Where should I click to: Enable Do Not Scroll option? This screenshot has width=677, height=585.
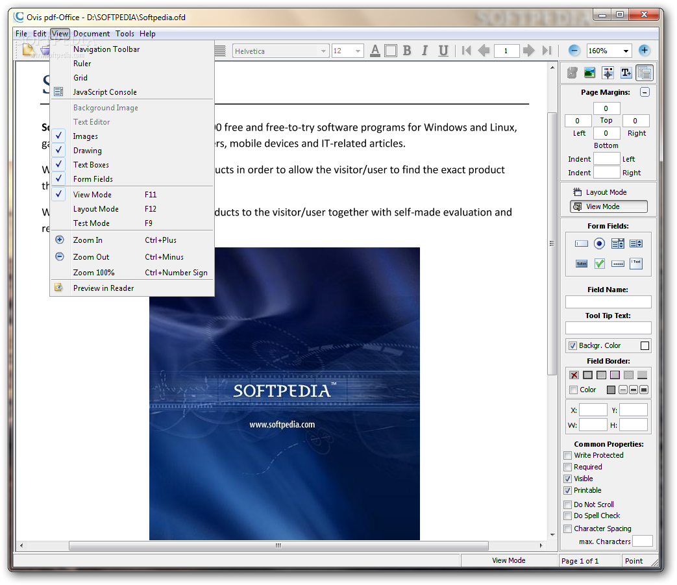click(568, 504)
